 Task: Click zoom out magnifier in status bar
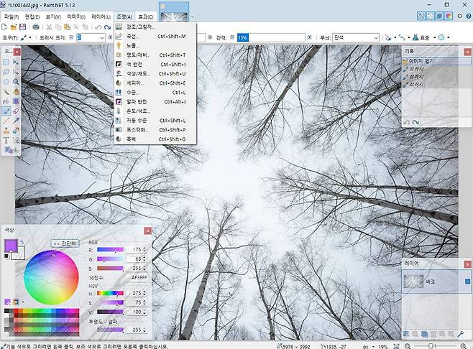tap(408, 346)
